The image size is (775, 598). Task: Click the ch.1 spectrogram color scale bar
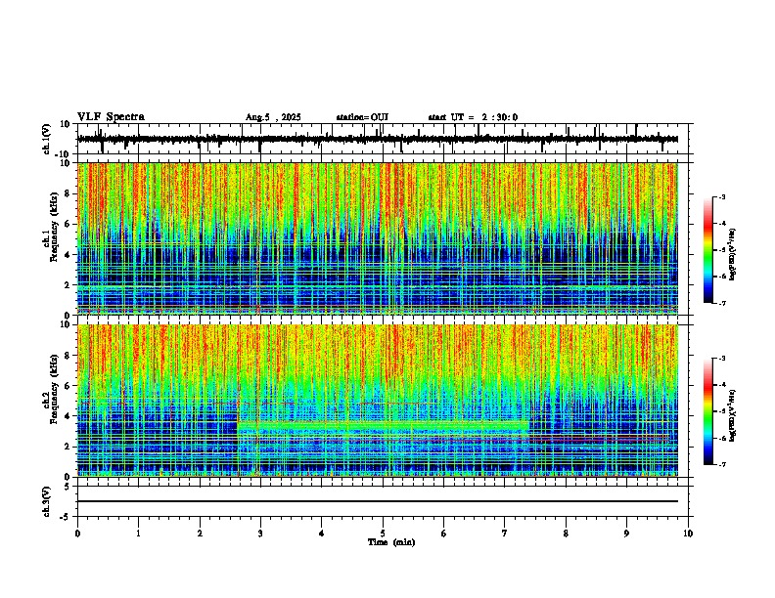(708, 250)
